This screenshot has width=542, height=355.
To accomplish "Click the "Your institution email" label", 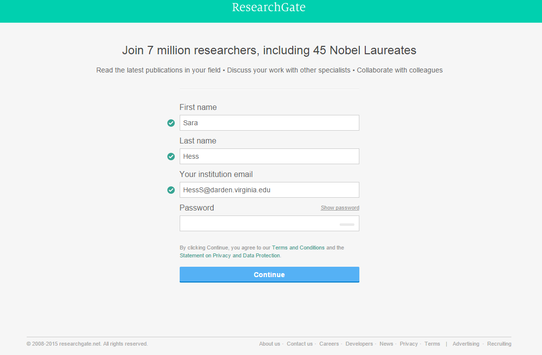I will tap(216, 175).
